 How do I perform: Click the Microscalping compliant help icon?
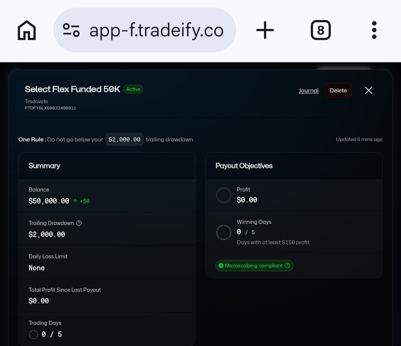click(x=287, y=266)
